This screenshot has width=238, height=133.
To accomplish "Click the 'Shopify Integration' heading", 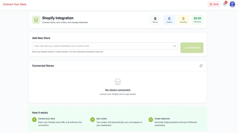I will (x=58, y=18).
